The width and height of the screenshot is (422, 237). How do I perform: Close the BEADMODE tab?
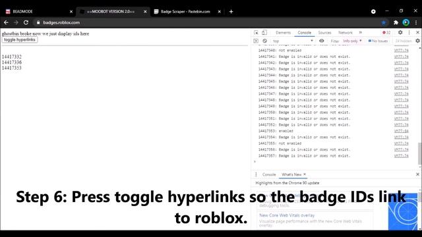71,12
